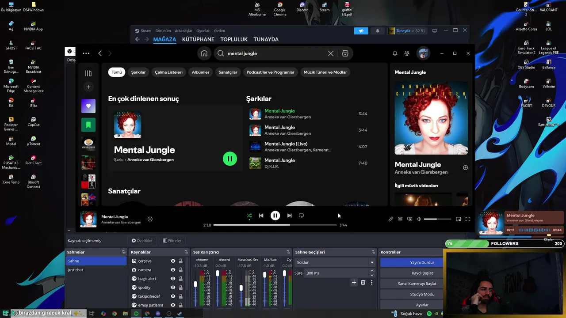This screenshot has width=566, height=318.
Task: Open the Steam announcements megaphone button
Action: (x=361, y=31)
